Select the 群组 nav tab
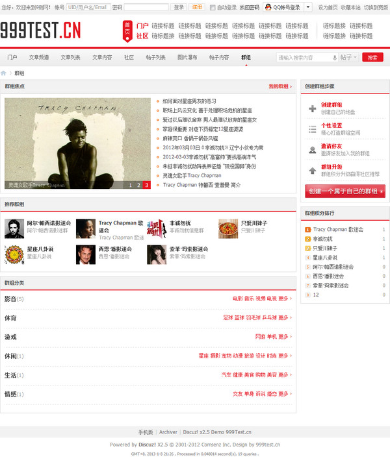Screen dimensions: 390x466 pyautogui.click(x=246, y=57)
